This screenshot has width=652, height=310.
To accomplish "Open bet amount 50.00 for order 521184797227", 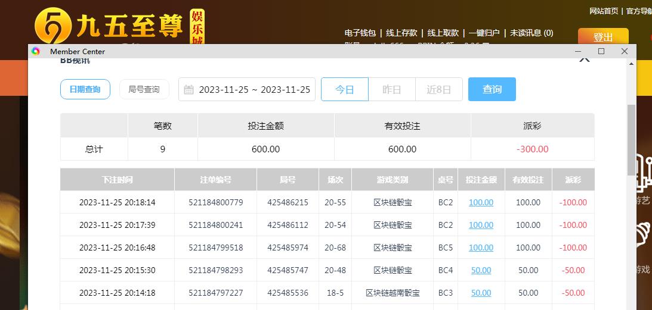I will (481, 293).
